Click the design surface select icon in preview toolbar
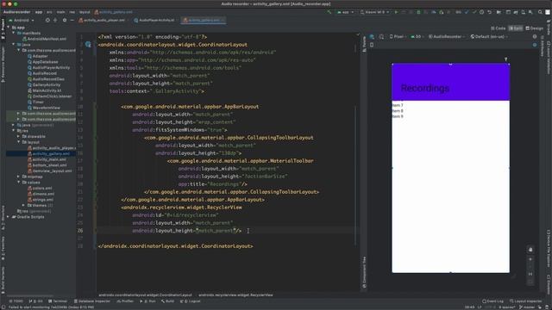Viewport: 552px width, 310px height. tap(372, 36)
